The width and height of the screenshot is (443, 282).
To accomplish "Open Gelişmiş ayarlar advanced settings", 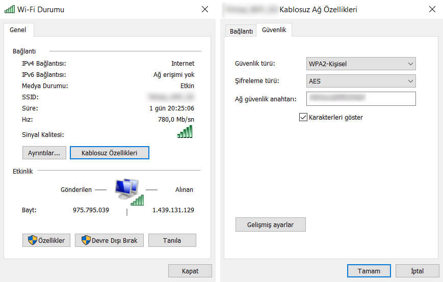I will (x=270, y=224).
